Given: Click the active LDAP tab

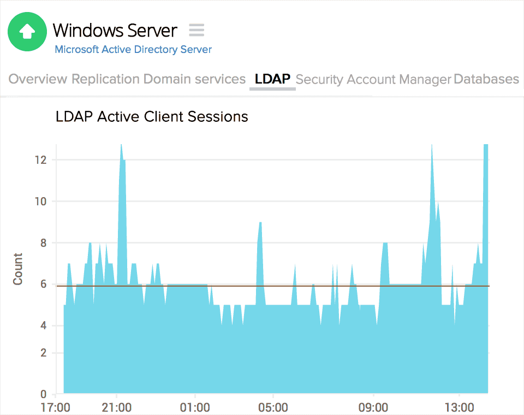Looking at the screenshot, I should click(272, 79).
